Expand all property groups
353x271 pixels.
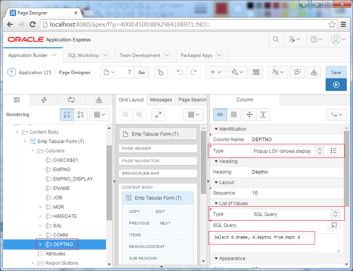pos(263,115)
